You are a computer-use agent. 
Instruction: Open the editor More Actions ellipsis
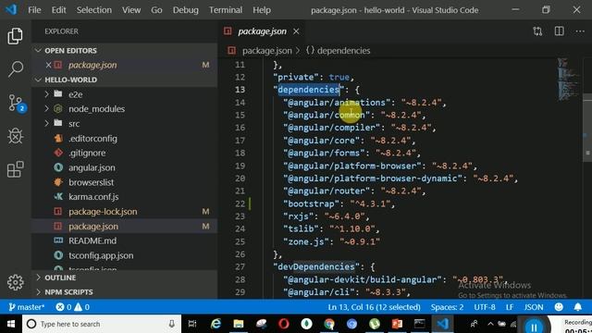click(580, 31)
